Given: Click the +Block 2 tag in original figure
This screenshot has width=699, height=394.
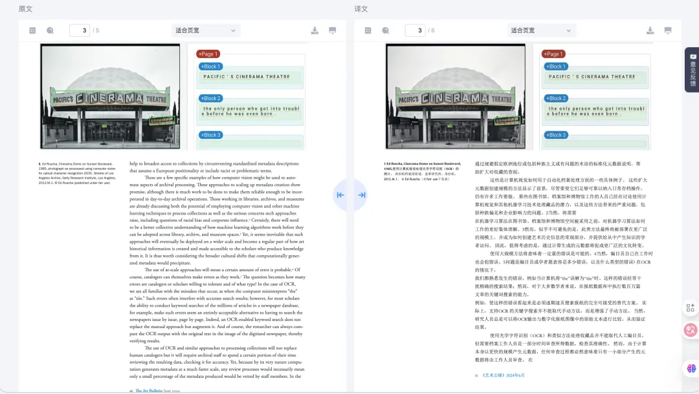Looking at the screenshot, I should (x=210, y=98).
